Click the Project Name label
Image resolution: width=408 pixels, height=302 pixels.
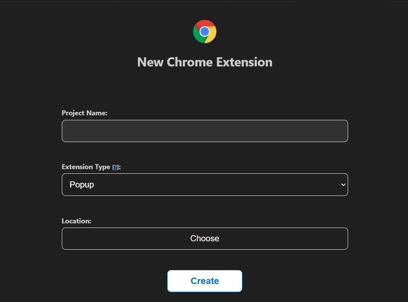pos(85,113)
